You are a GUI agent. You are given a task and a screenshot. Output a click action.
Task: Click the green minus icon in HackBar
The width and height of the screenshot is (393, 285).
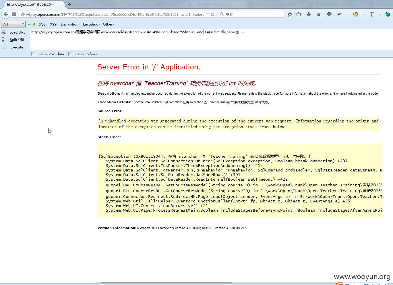click(29, 24)
